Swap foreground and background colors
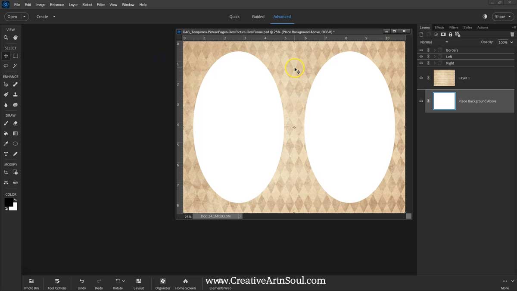Viewport: 517px width, 291px height. (15, 200)
